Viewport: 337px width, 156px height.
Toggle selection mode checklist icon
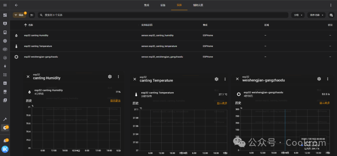(32, 15)
